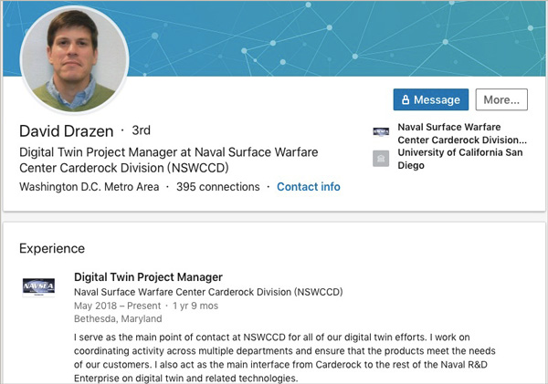The width and height of the screenshot is (548, 384).
Task: Click the company name under the Experience job title
Action: [207, 292]
